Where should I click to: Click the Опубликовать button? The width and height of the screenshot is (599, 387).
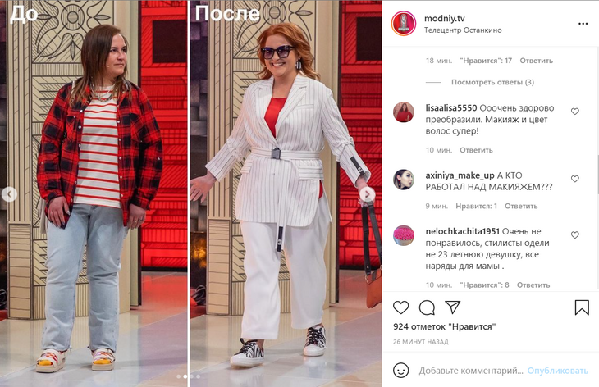click(x=558, y=371)
